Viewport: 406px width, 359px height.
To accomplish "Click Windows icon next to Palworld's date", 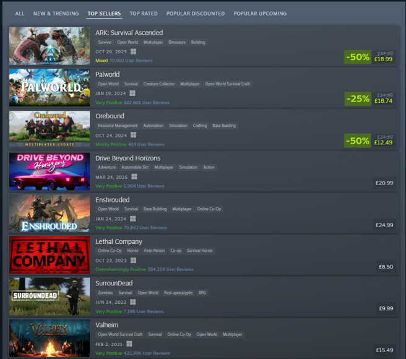I will 132,93.
